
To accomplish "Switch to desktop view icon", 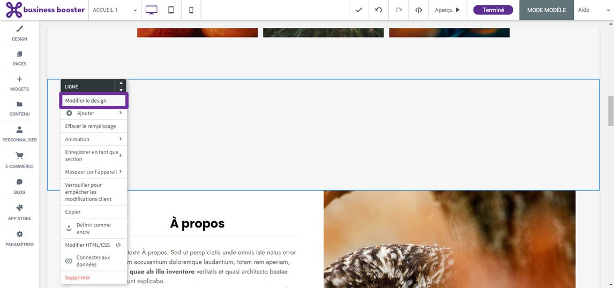I will [151, 10].
